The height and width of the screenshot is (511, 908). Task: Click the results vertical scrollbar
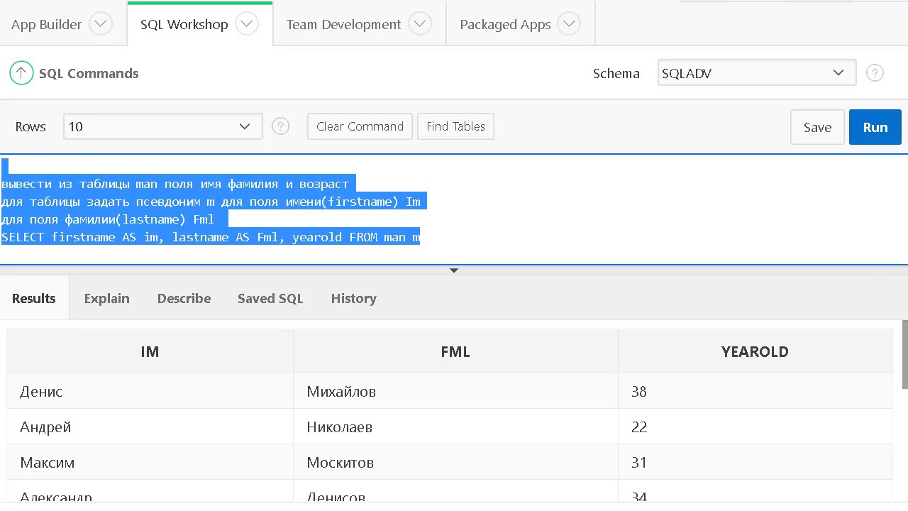(904, 355)
